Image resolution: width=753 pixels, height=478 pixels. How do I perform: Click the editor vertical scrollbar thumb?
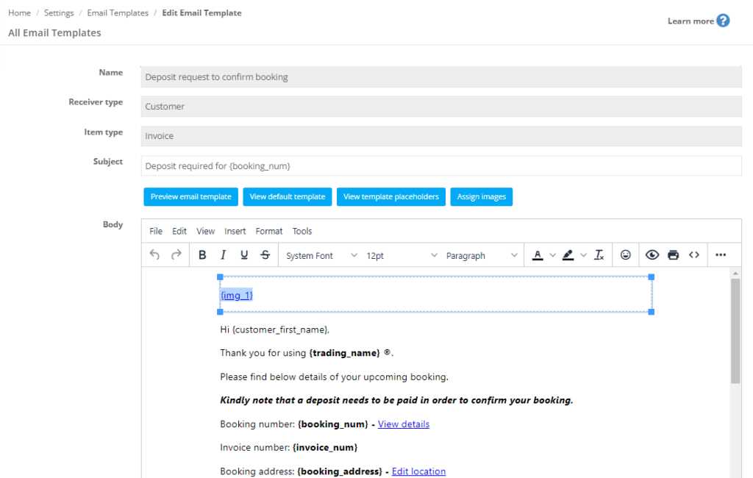pos(735,331)
